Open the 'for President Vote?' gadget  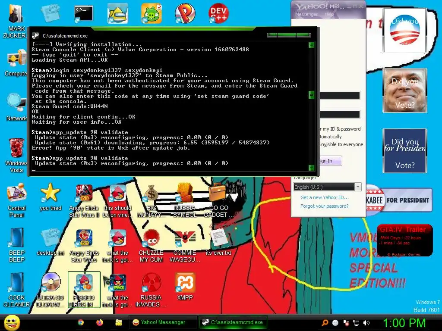405,150
